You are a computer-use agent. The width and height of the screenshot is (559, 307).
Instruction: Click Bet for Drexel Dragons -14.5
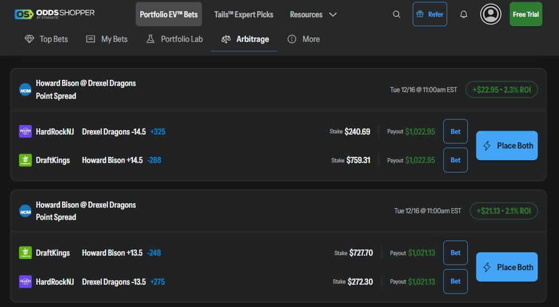[x=455, y=131]
